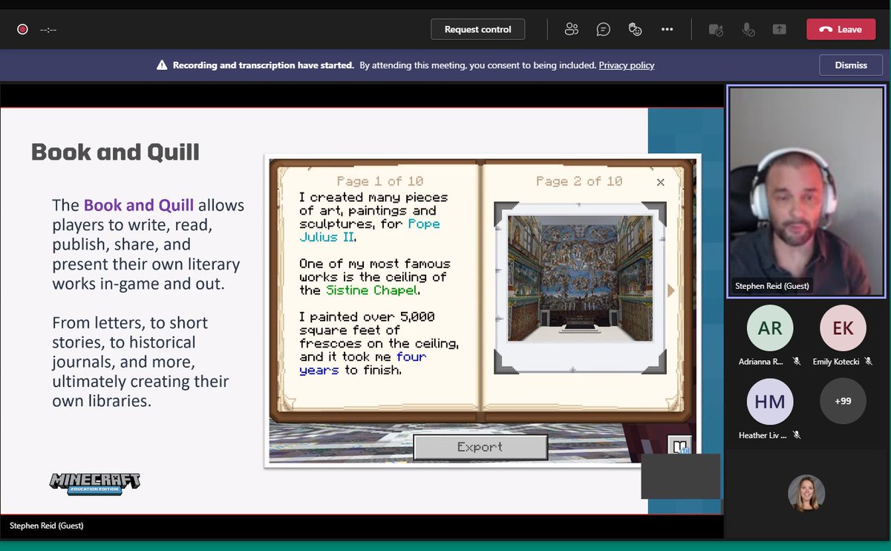Toggle the microphone in meeting toolbar
Screen dimensions: 891x551
tap(748, 30)
